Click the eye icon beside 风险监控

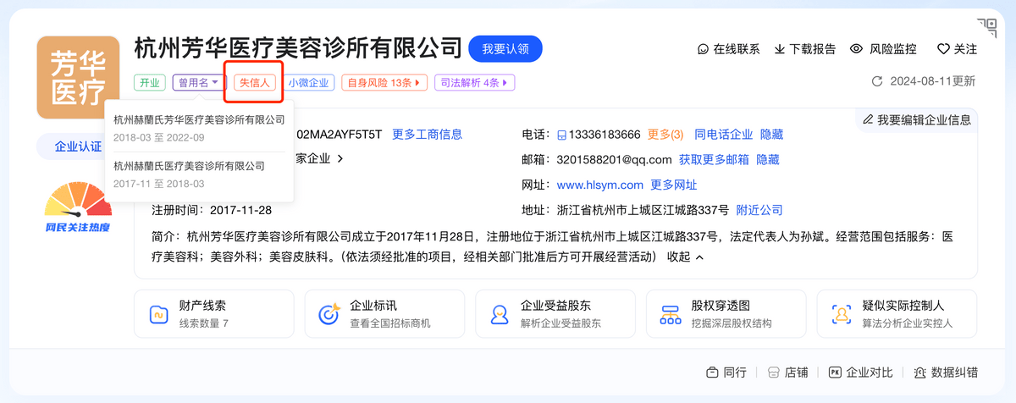click(x=856, y=49)
